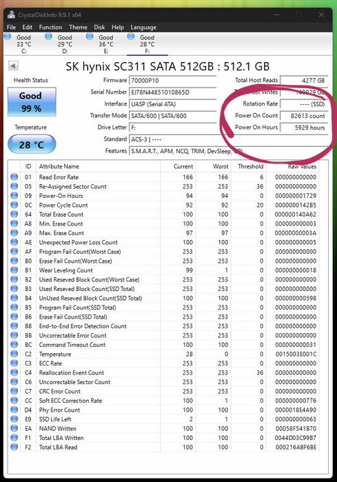Open the Disk menu
The image size is (337, 482).
[99, 27]
